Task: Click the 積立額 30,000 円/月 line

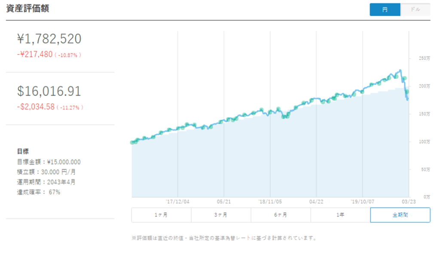Action: tap(46, 172)
